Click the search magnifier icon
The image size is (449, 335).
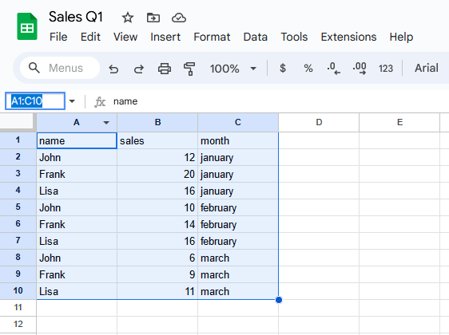(34, 68)
